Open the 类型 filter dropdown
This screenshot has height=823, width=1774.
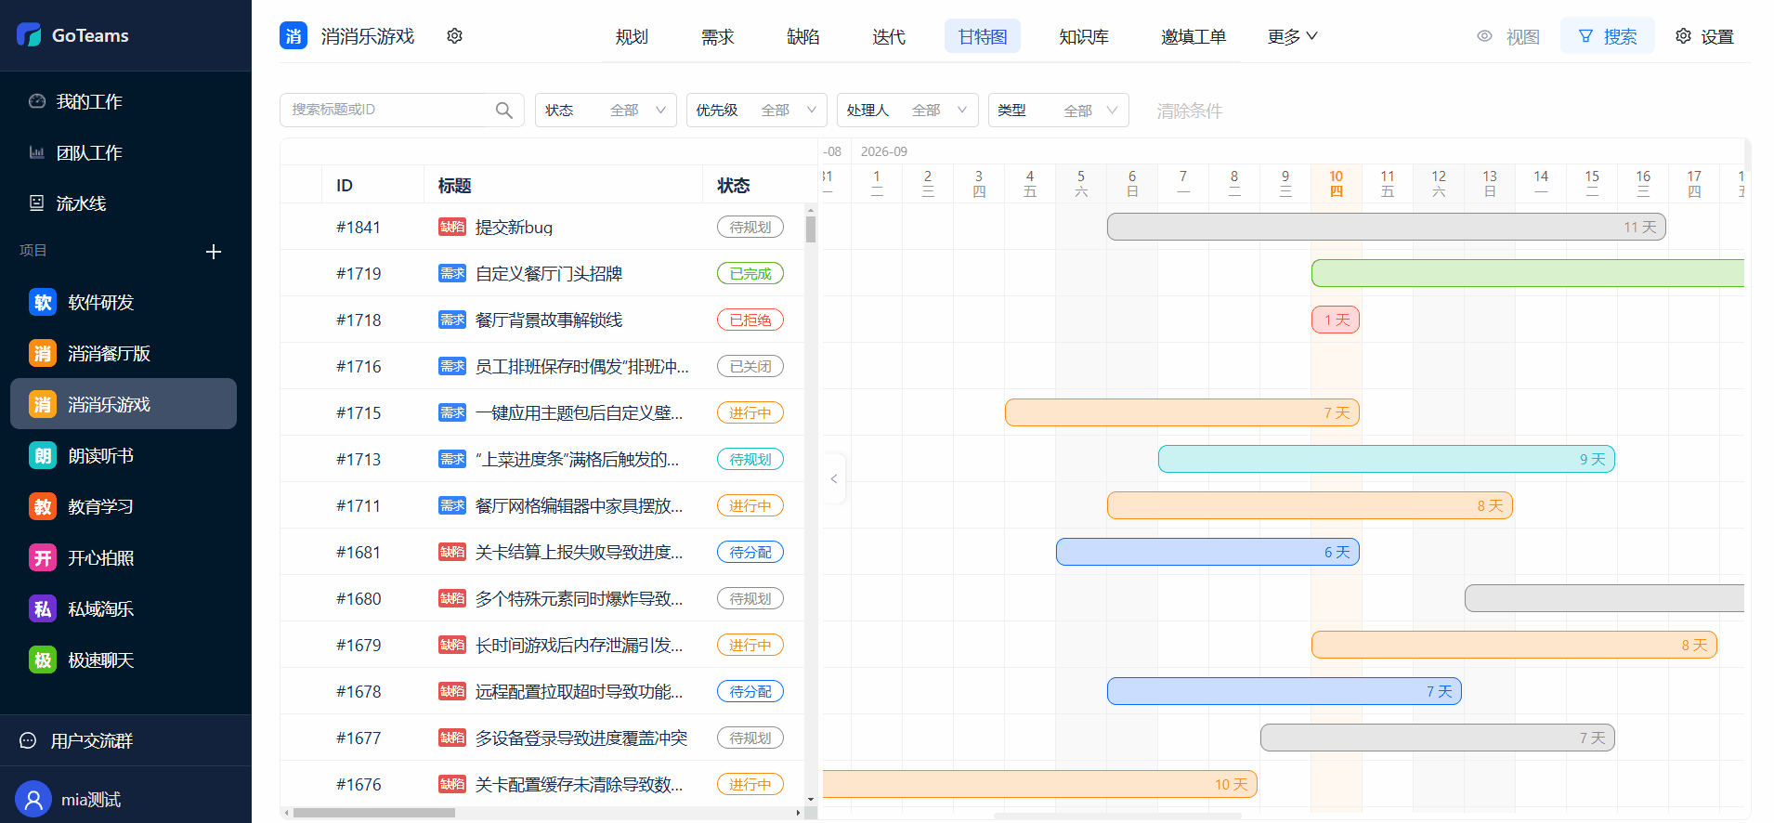(1059, 110)
